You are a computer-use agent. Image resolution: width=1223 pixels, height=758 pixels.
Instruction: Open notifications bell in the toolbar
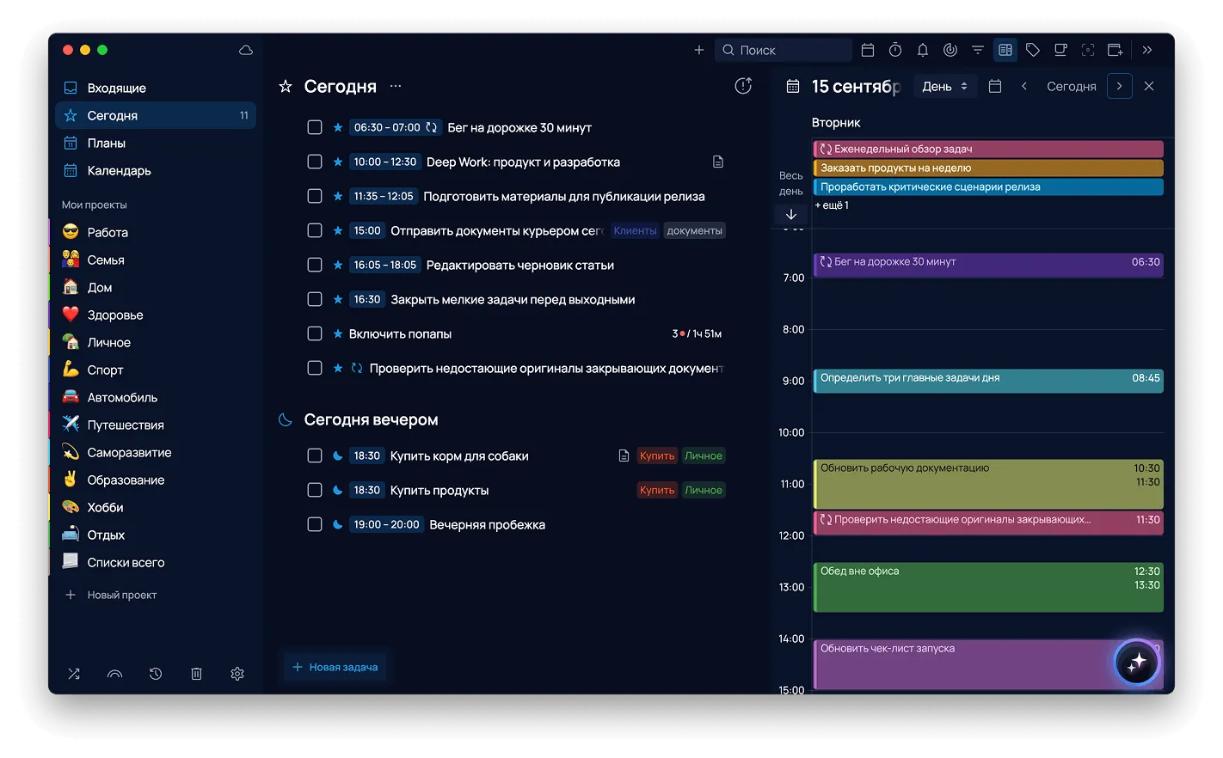923,50
